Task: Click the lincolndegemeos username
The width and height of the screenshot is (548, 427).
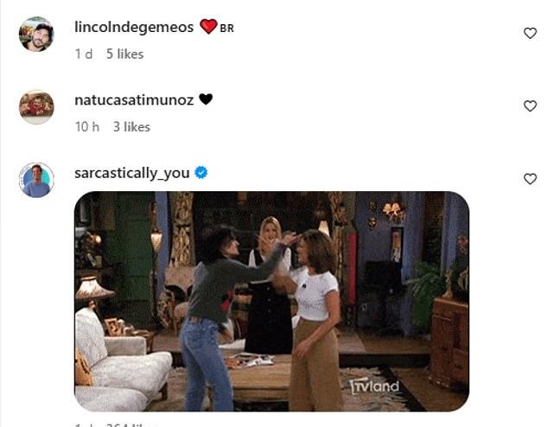Action: coord(134,28)
